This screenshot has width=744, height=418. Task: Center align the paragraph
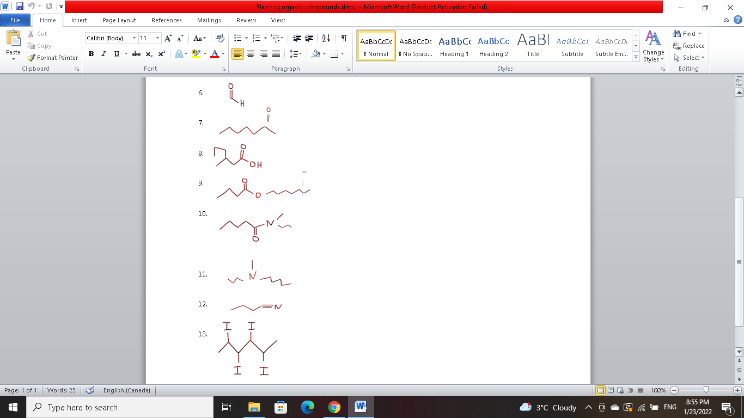250,54
